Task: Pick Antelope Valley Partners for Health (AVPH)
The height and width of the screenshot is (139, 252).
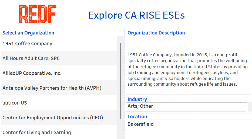Action: point(52,88)
